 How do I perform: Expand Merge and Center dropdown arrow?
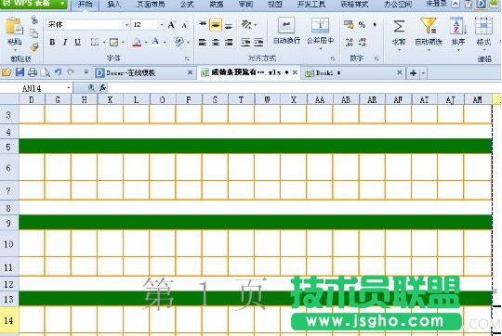pos(321,49)
